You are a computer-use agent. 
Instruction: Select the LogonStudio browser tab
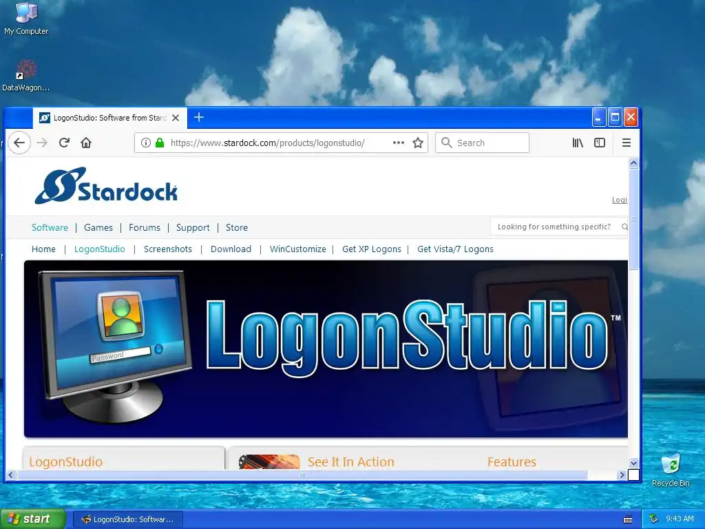click(109, 118)
